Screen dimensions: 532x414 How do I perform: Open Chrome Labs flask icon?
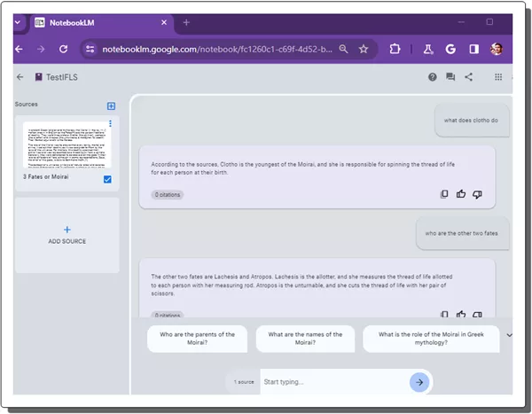tap(428, 50)
